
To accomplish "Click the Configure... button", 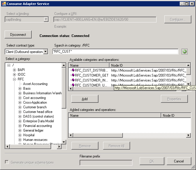I will tap(178, 19).
